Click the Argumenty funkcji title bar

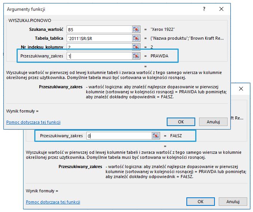click(x=96, y=9)
